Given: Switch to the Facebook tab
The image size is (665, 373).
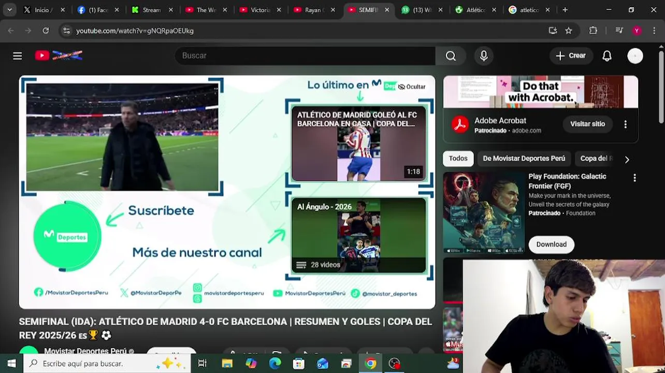Looking at the screenshot, I should pos(97,10).
